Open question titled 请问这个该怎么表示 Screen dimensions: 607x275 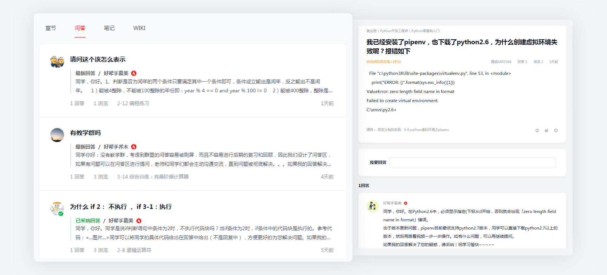(x=98, y=59)
